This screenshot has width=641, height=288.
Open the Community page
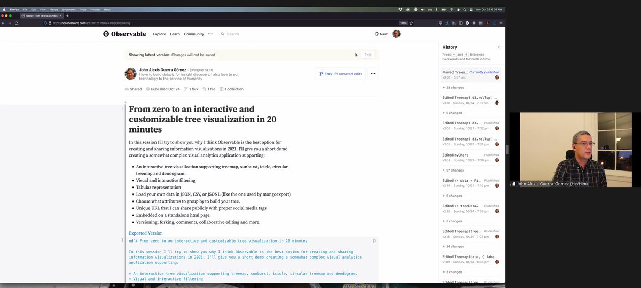(x=194, y=34)
